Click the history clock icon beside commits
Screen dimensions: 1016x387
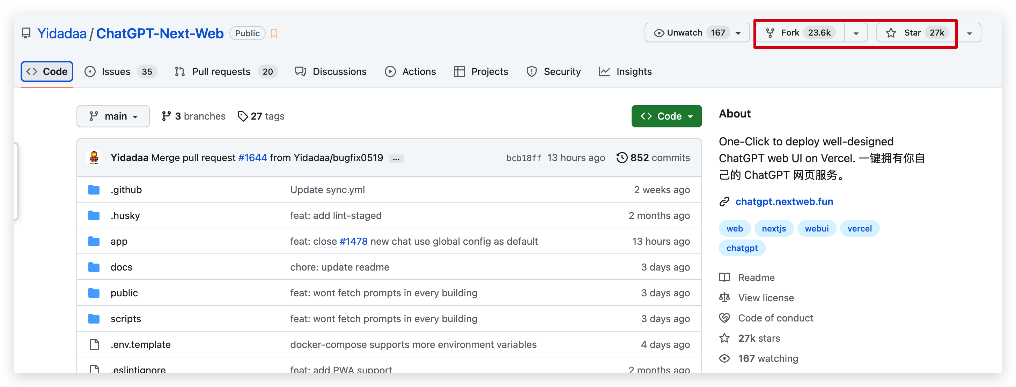click(621, 158)
